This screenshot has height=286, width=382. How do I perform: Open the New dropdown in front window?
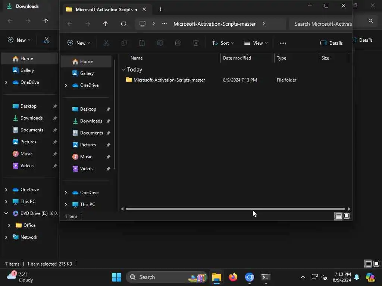tap(79, 43)
